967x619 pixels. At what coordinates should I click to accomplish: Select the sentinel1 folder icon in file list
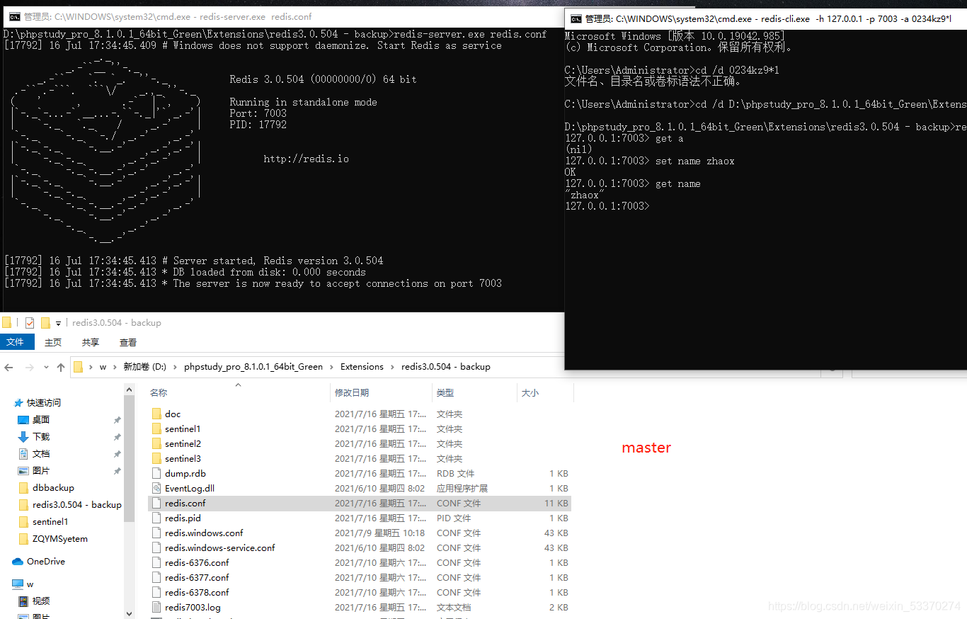[x=156, y=428]
